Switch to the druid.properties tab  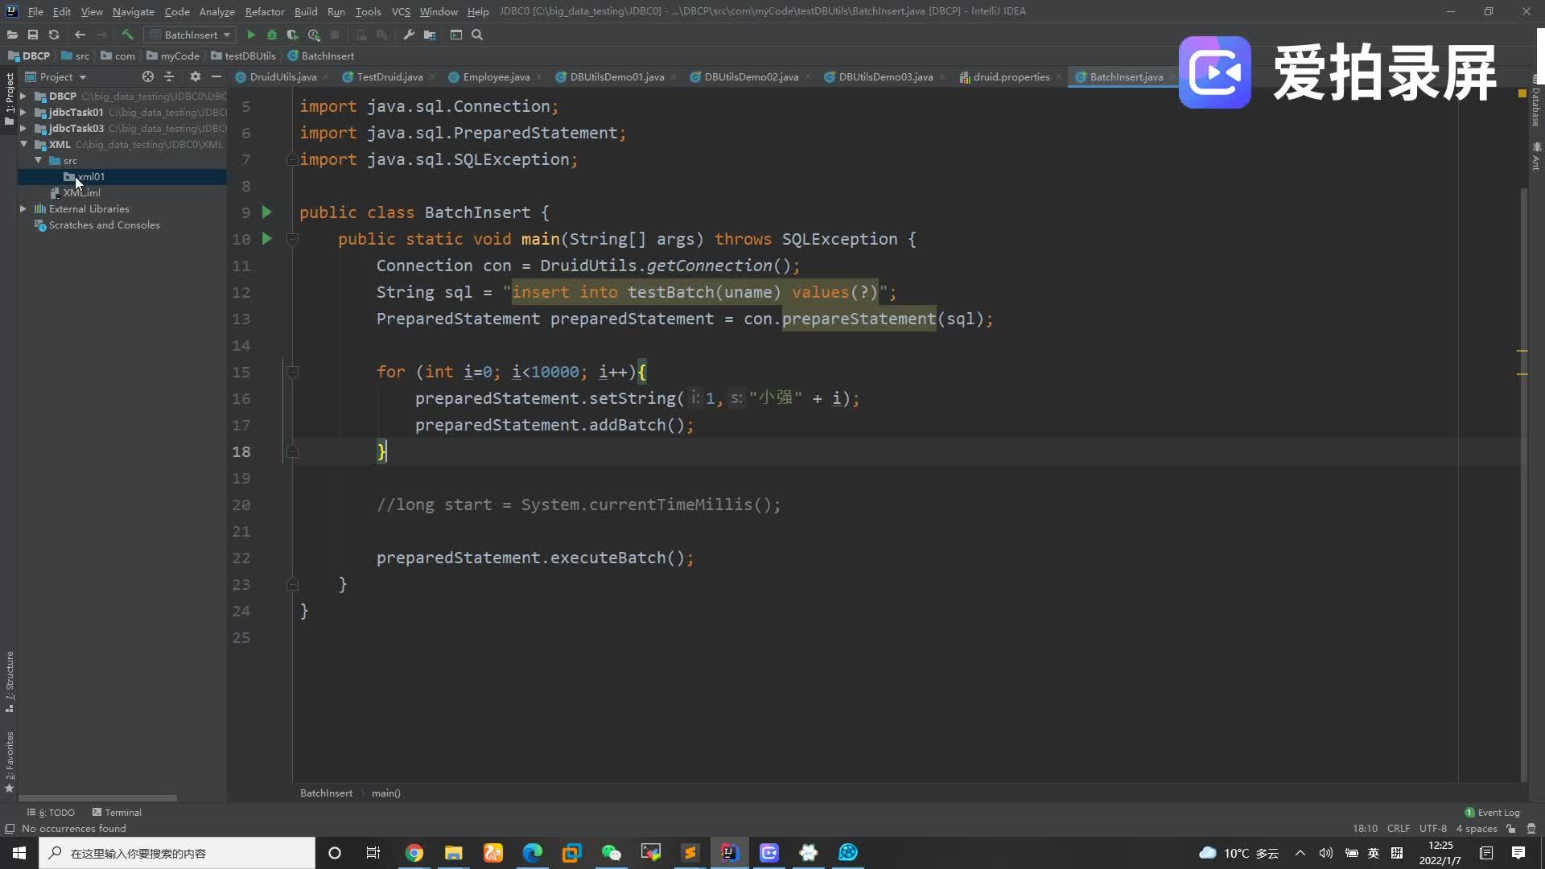(1011, 76)
